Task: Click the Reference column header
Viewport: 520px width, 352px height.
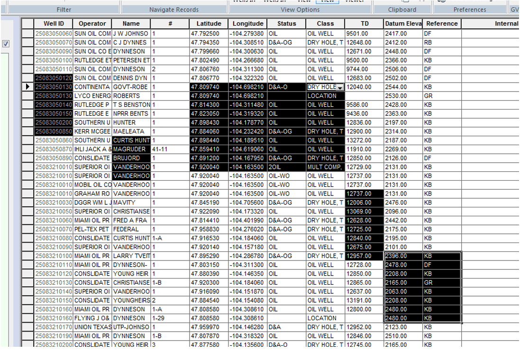Action: [x=442, y=24]
